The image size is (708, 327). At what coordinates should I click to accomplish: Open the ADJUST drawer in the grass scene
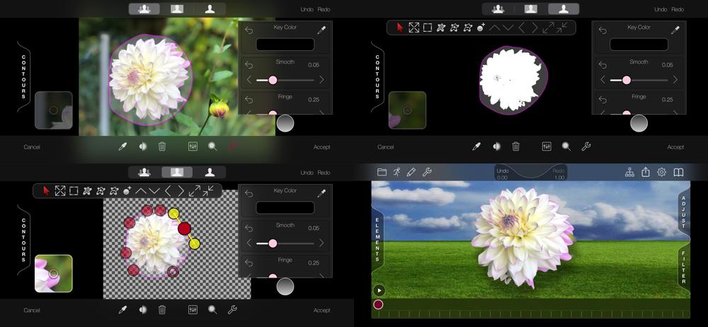pyautogui.click(x=684, y=212)
